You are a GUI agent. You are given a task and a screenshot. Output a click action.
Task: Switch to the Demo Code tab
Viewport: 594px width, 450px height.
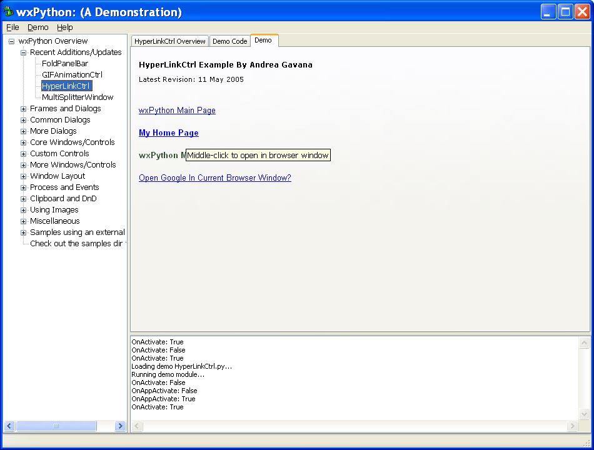pyautogui.click(x=229, y=41)
